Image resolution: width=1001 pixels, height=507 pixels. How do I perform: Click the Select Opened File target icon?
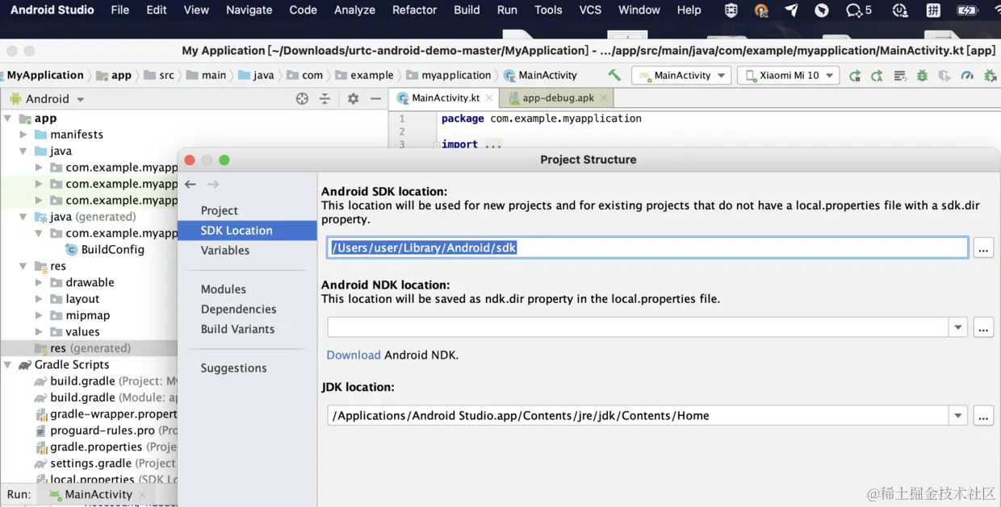click(x=302, y=98)
